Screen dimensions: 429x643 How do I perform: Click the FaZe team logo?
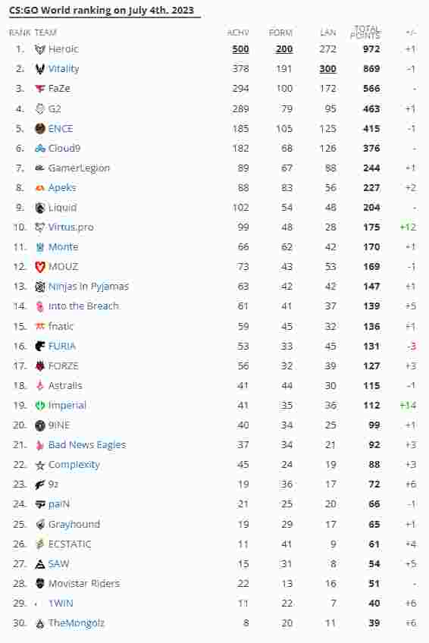[39, 89]
